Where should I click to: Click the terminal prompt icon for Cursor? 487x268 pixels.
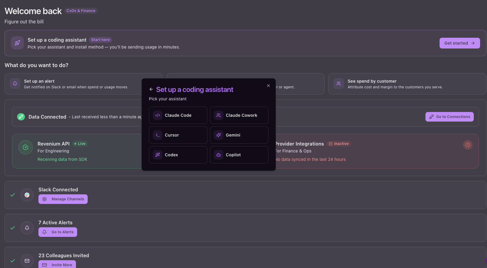(158, 135)
